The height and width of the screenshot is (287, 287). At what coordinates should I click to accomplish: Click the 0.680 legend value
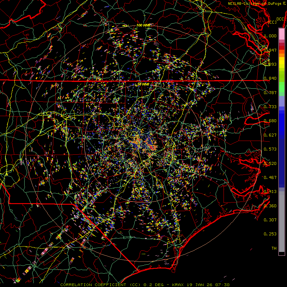(x=270, y=121)
